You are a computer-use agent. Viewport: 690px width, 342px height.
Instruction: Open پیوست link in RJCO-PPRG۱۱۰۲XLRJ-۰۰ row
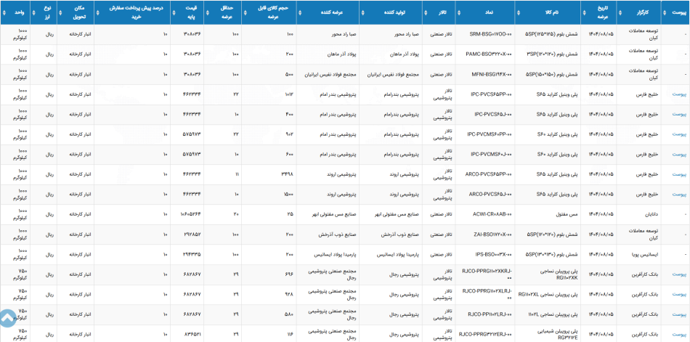(x=679, y=295)
